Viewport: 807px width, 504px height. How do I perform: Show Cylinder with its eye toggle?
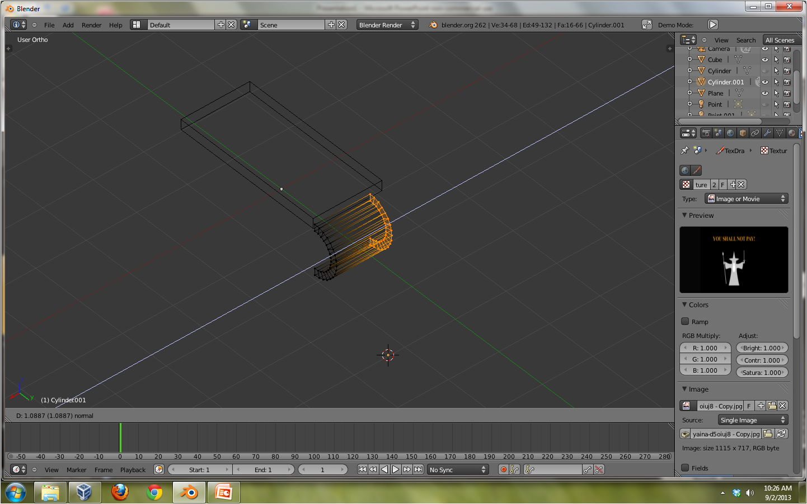(765, 70)
